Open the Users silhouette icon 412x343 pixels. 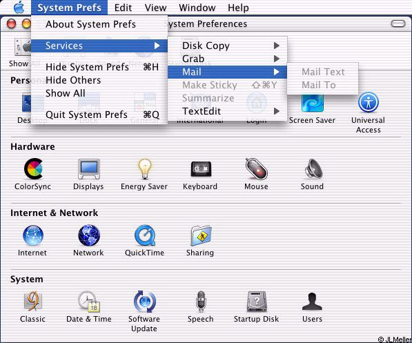[x=312, y=301]
